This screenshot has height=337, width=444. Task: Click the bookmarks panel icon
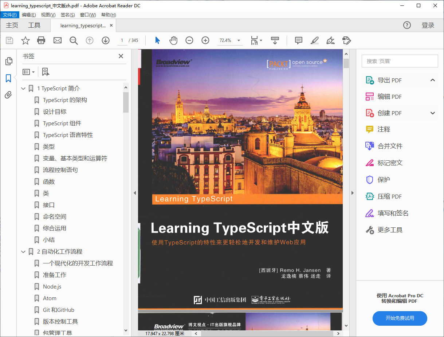tap(8, 78)
